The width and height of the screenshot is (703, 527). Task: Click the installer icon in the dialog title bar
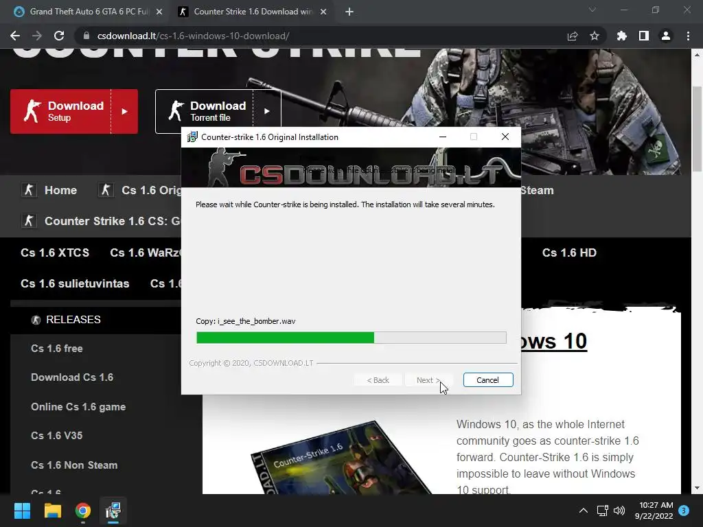(x=192, y=137)
